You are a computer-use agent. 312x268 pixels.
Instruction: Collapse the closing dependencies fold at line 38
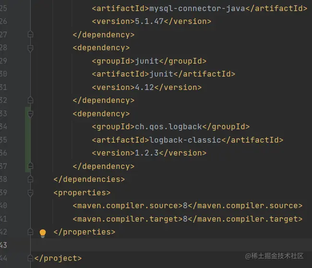[30, 179]
